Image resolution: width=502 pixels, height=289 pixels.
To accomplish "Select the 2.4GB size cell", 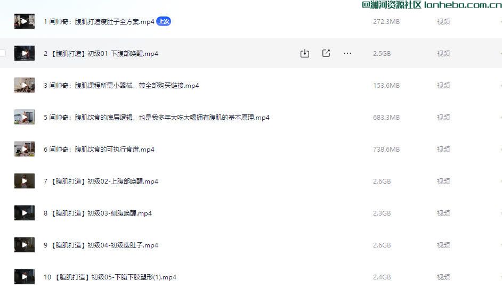I will click(382, 277).
